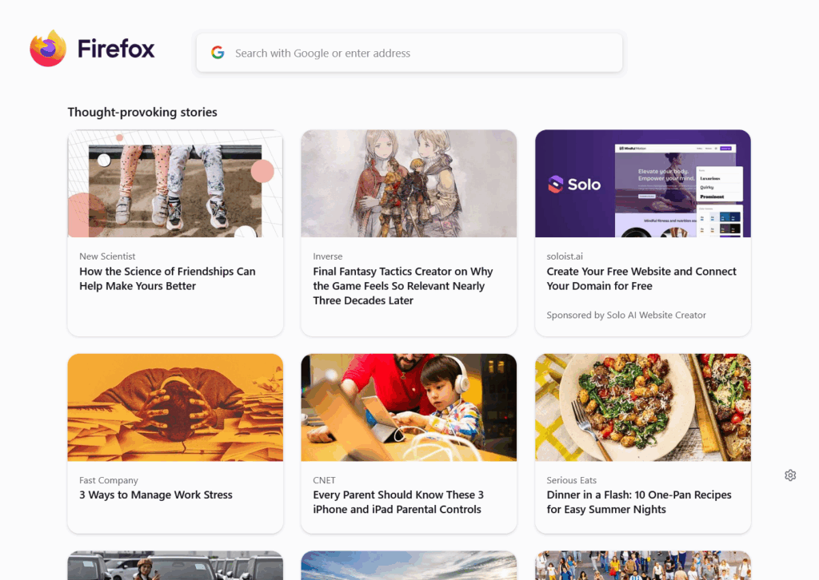This screenshot has height=580, width=819.
Task: Click the parked cars thumbnail in bottom row
Action: [x=175, y=566]
